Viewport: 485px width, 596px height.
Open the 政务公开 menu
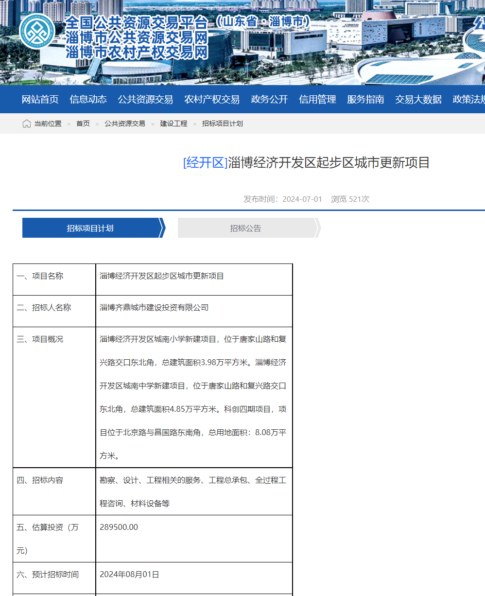click(269, 99)
